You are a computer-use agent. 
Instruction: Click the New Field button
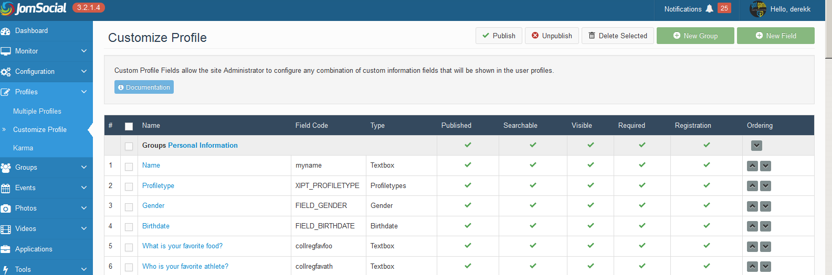[x=775, y=36]
